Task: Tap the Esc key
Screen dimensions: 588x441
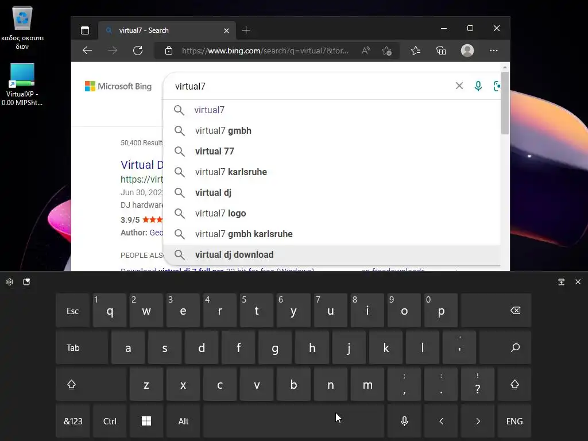Action: (73, 311)
